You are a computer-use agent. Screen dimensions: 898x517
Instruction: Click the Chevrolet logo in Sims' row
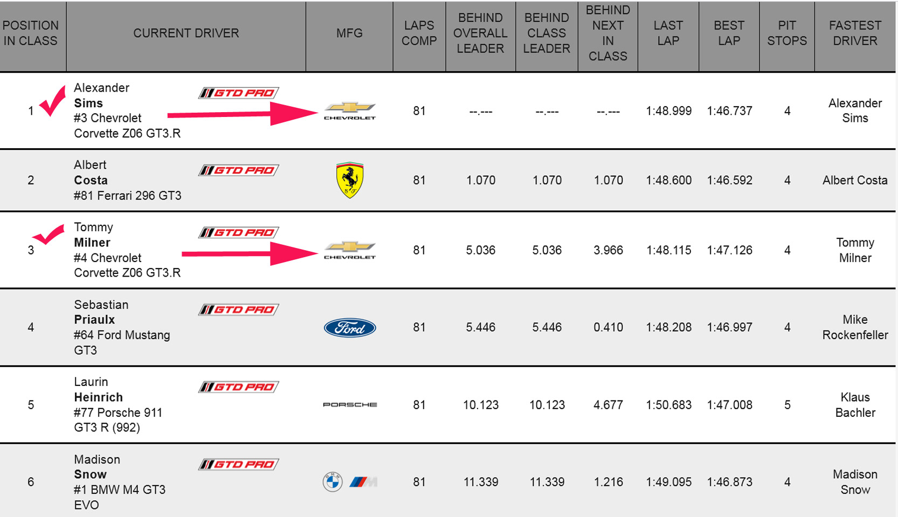(349, 111)
